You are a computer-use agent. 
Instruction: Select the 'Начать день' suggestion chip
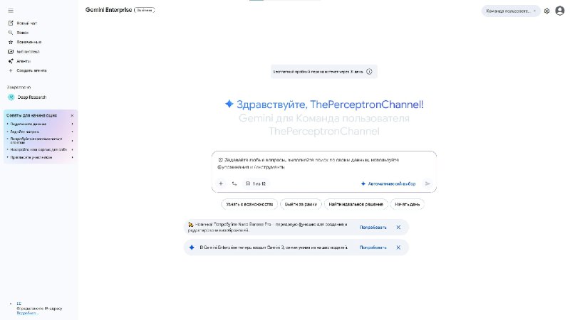click(407, 204)
